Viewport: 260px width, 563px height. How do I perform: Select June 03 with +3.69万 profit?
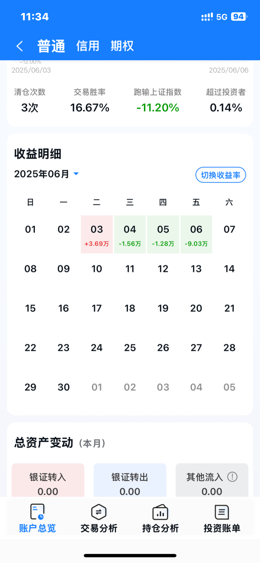(97, 234)
